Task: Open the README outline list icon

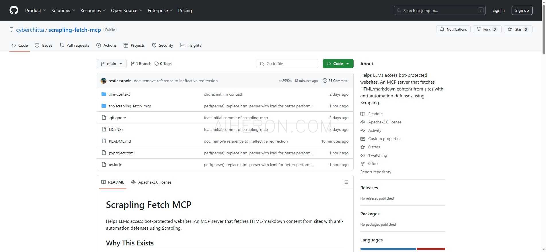Action: [x=346, y=182]
